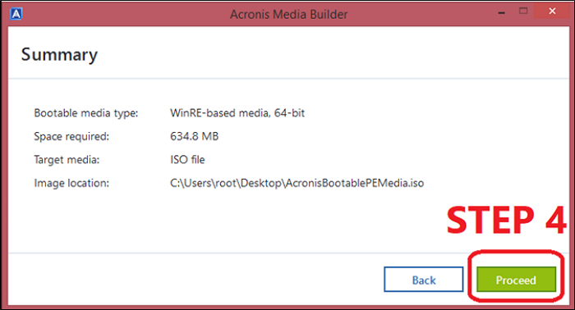
Task: Click the ISO file value
Action: pos(187,160)
